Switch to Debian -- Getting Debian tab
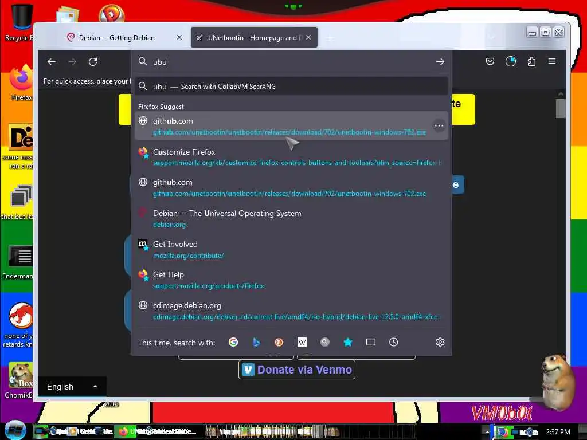This screenshot has height=440, width=587. pyautogui.click(x=117, y=37)
